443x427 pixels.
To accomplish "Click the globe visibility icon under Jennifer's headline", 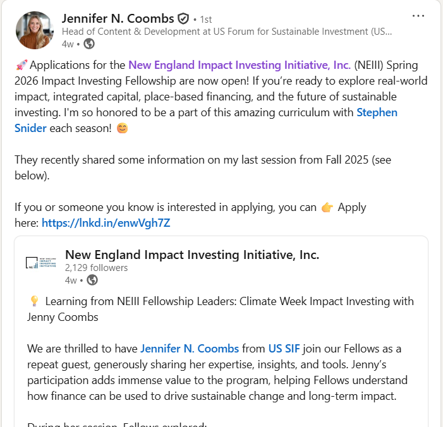I will (89, 44).
